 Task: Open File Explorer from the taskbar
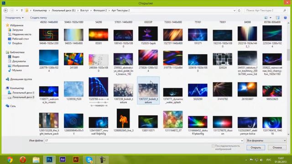36,160
